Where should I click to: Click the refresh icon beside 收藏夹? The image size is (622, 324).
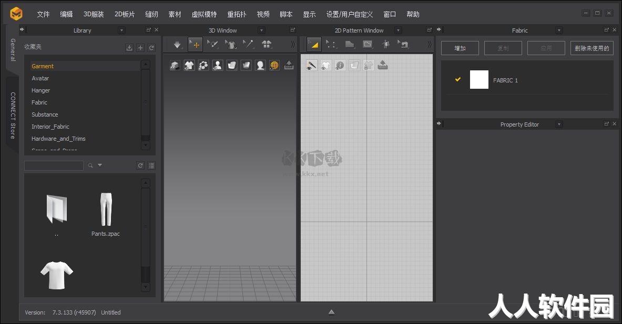pos(151,48)
